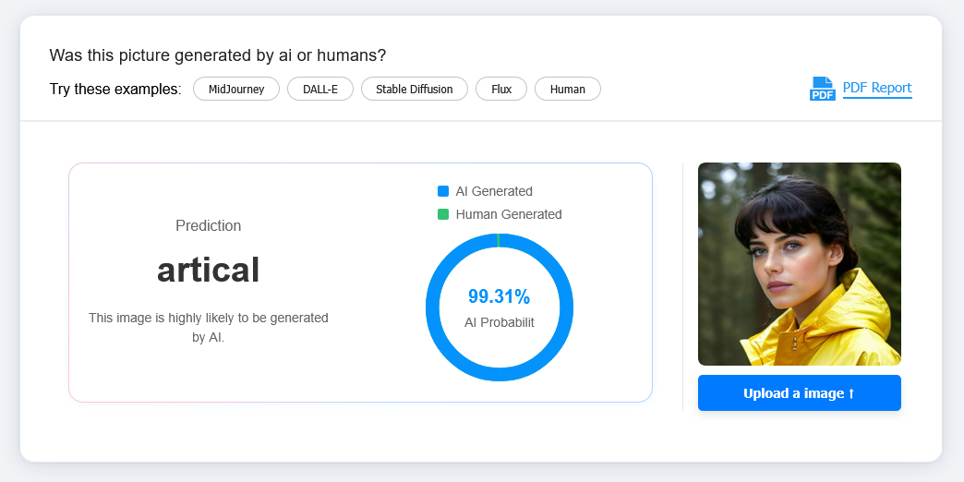Click the green segment atop the donut chart
The height and width of the screenshot is (482, 964).
[499, 240]
